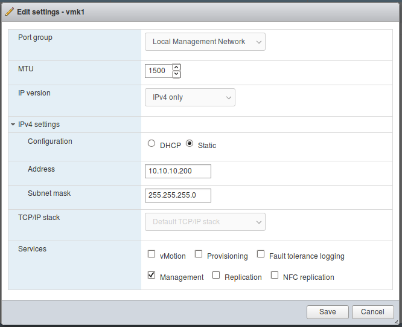Collapse the IPv4 settings section
Image resolution: width=402 pixels, height=327 pixels.
[13, 125]
